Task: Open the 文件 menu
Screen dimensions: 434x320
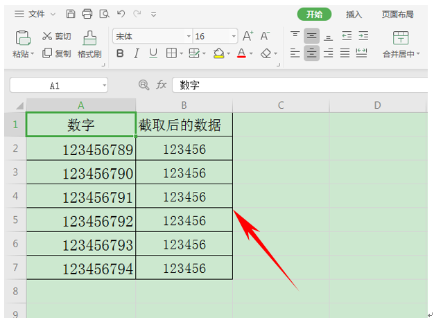Action: coord(36,14)
